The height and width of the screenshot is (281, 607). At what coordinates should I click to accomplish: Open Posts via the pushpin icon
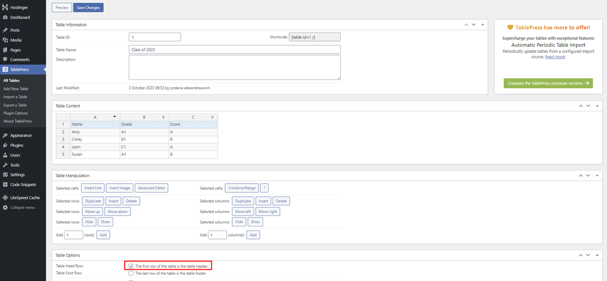coord(5,30)
